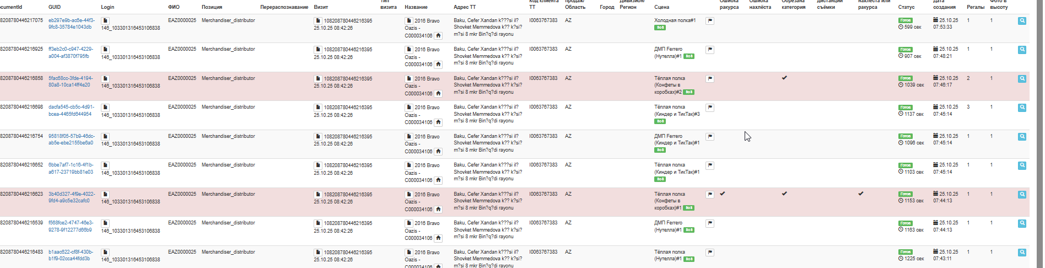1045x268 pixels.
Task: Open magnifier icon for the 1153 сек row
Action: [1022, 195]
